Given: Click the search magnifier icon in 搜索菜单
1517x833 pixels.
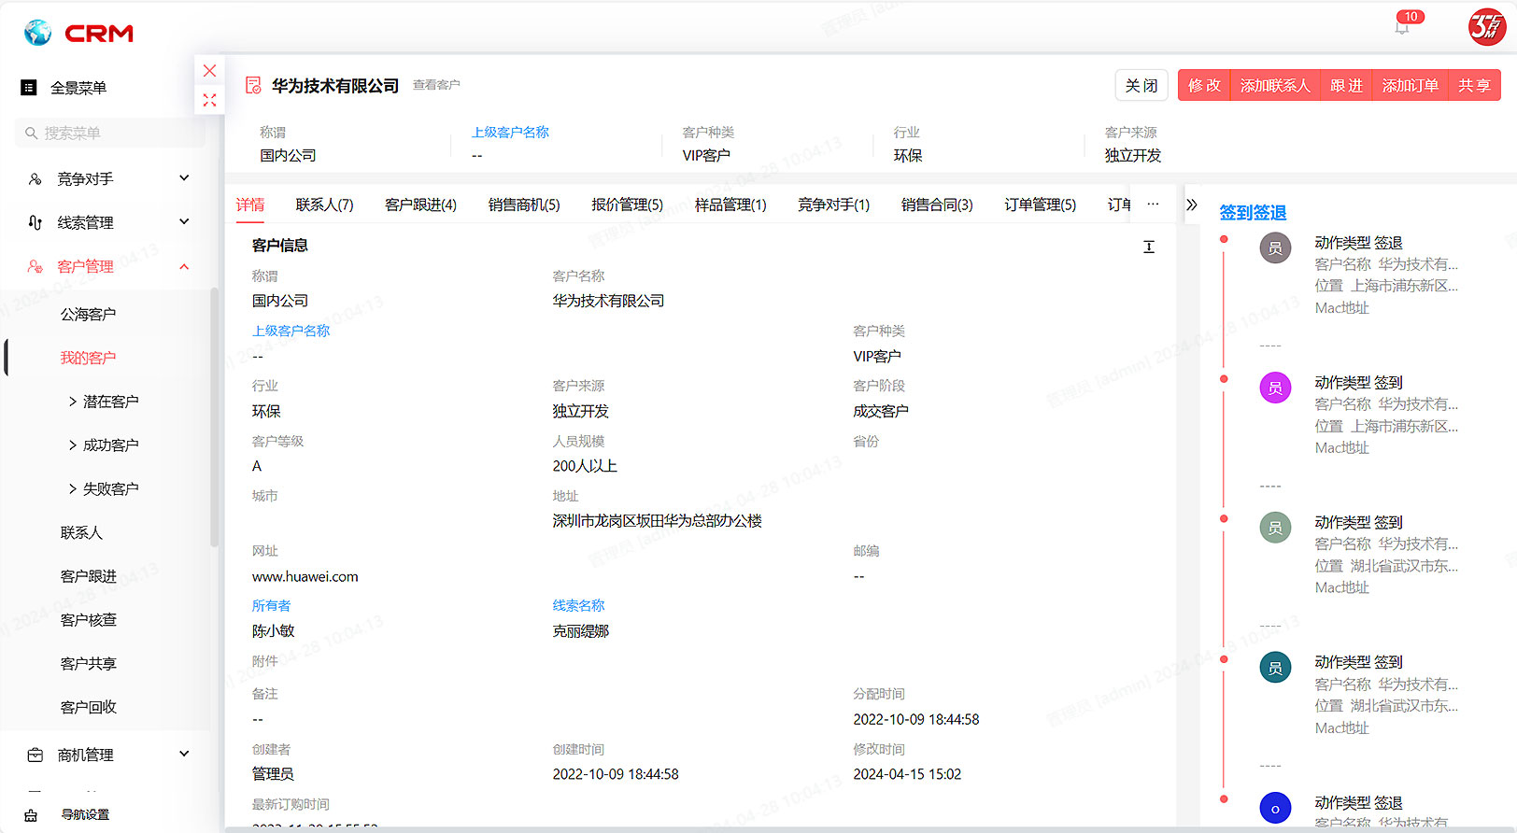Looking at the screenshot, I should pos(31,134).
